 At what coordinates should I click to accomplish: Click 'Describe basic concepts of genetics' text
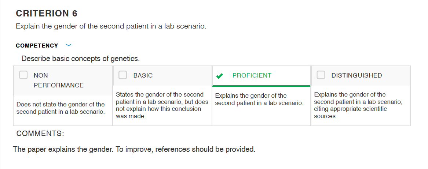pyautogui.click(x=81, y=59)
